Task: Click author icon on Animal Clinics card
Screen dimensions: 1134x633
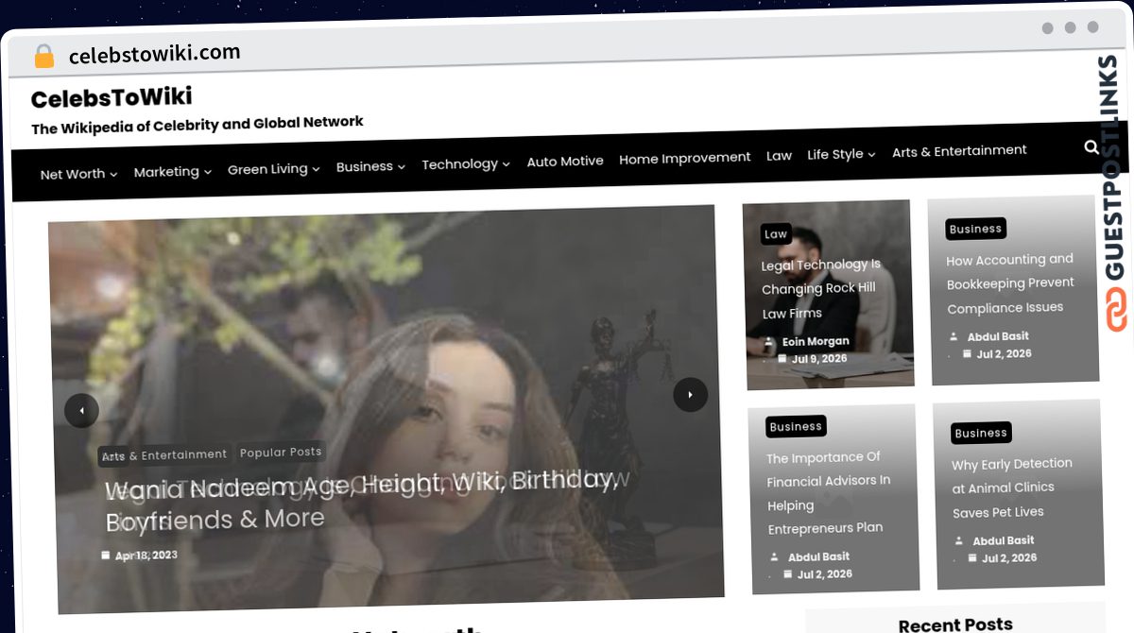Action: click(x=959, y=541)
